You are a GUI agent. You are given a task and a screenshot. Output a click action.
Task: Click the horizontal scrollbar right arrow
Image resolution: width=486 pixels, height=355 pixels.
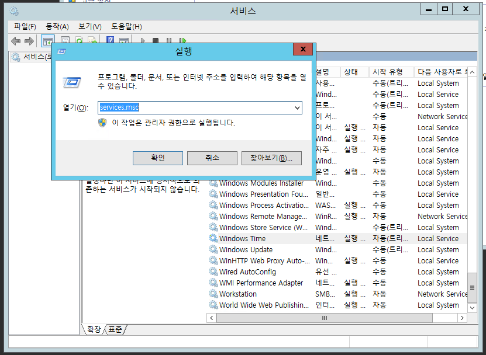click(x=462, y=318)
